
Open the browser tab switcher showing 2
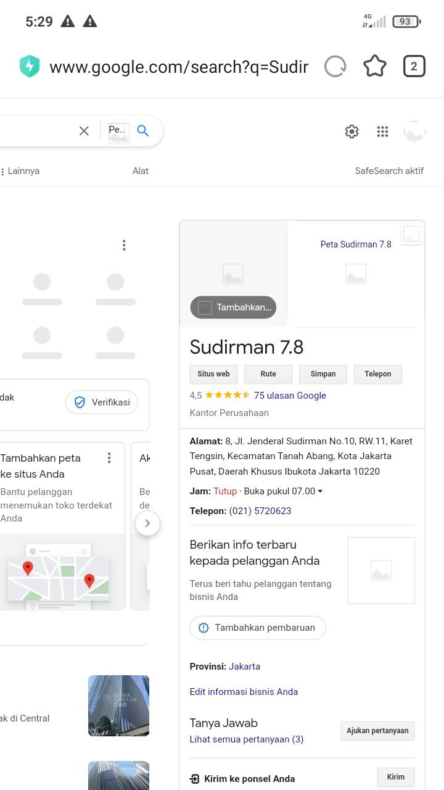coord(414,66)
